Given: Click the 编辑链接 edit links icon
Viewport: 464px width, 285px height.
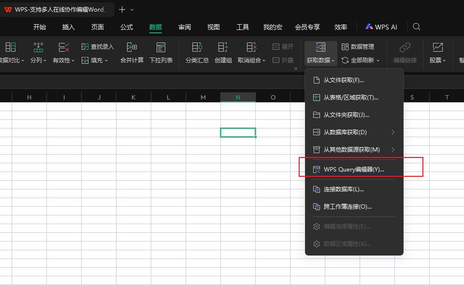Looking at the screenshot, I should [405, 47].
